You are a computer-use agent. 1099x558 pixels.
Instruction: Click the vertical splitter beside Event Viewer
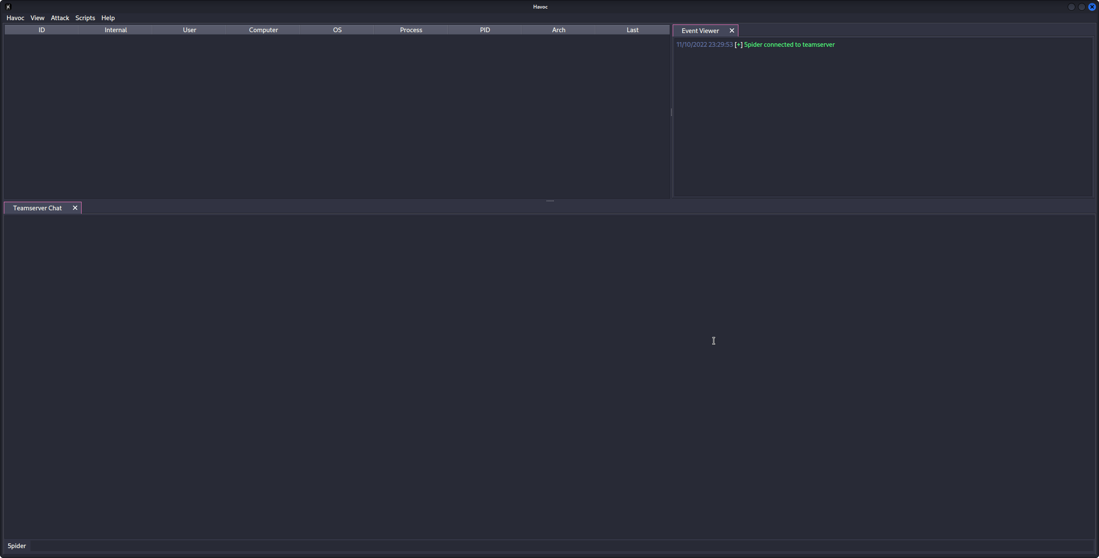[671, 112]
